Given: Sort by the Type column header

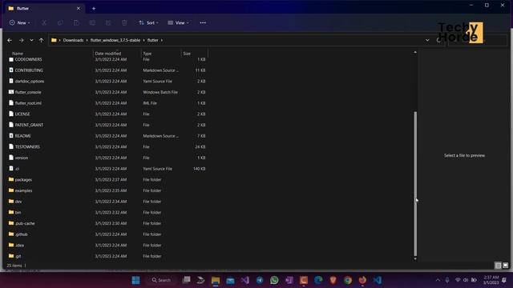Looking at the screenshot, I should (x=147, y=54).
